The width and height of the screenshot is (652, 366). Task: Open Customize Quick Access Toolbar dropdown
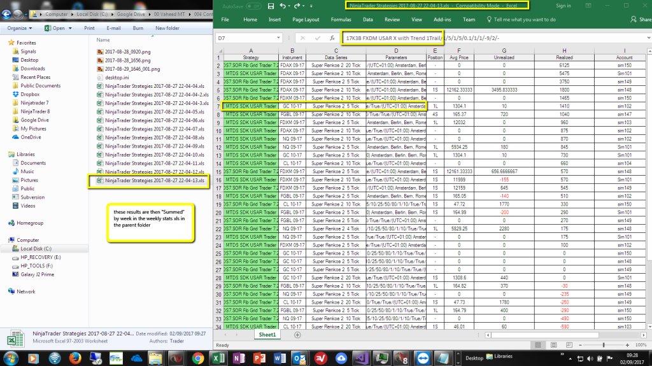(x=311, y=6)
